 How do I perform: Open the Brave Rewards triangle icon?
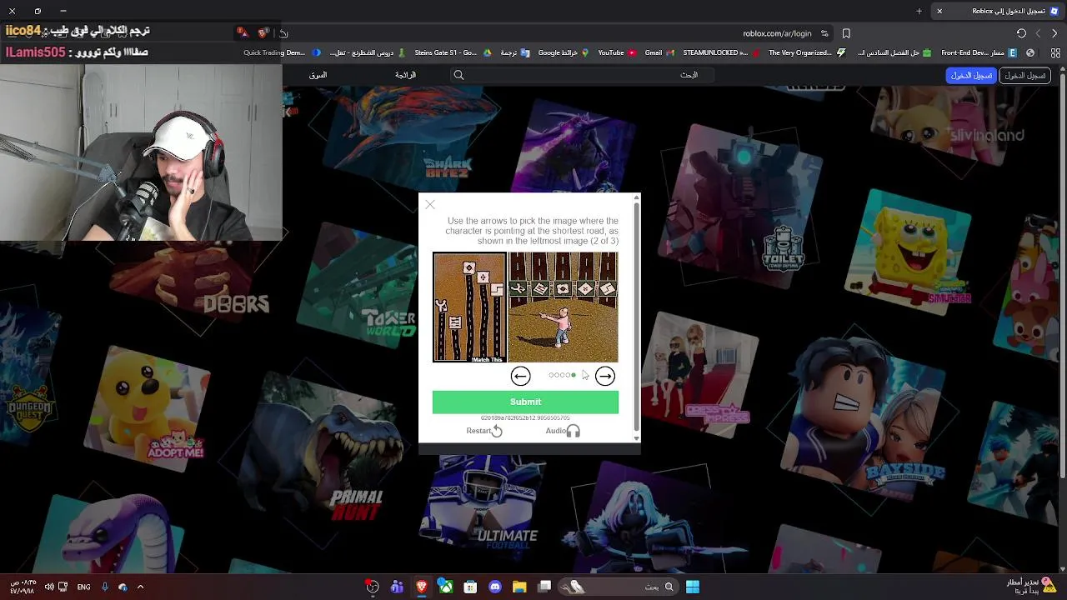click(242, 33)
